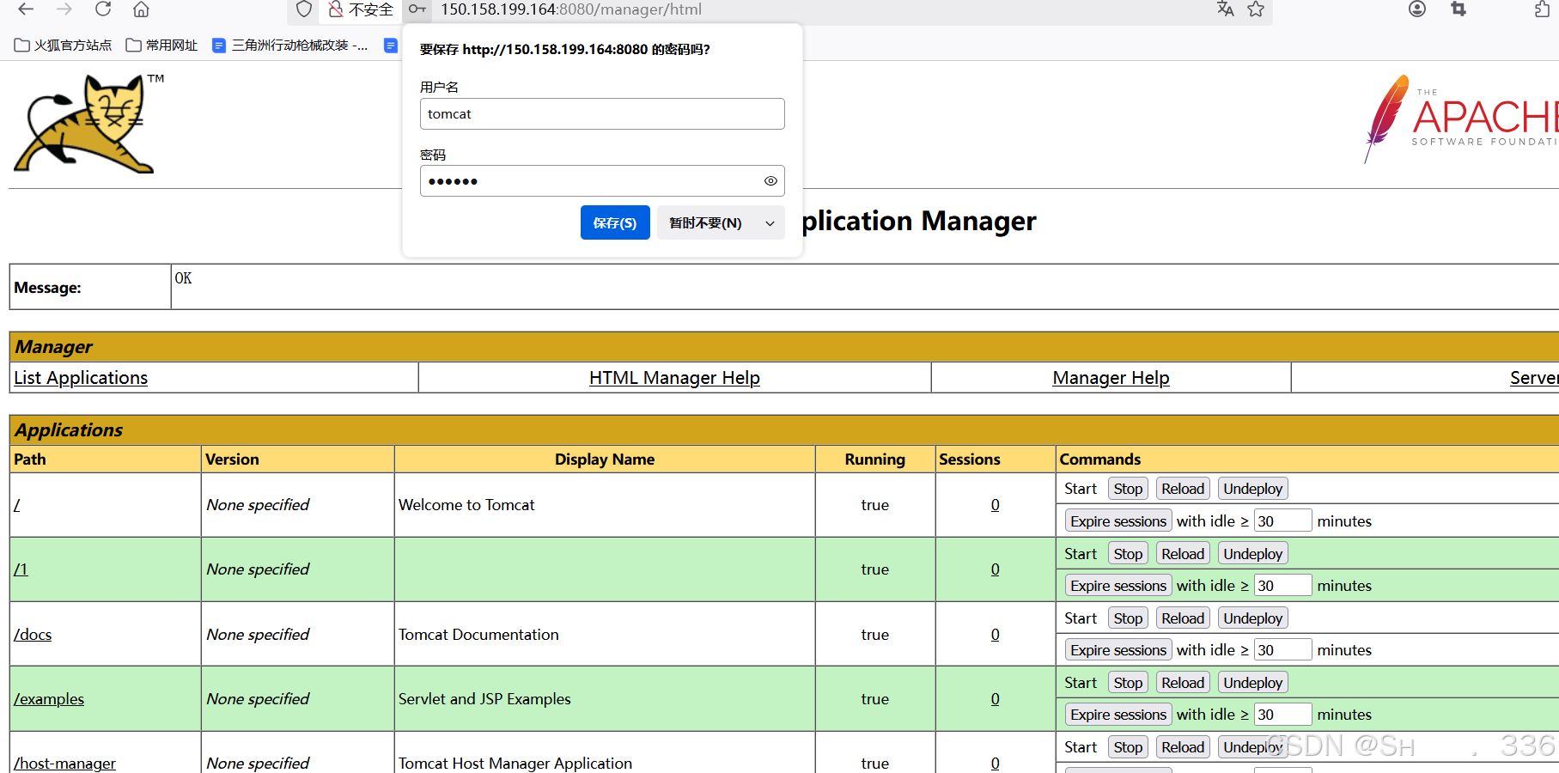This screenshot has height=773, width=1559.
Task: Open the /examples path link
Action: [x=49, y=699]
